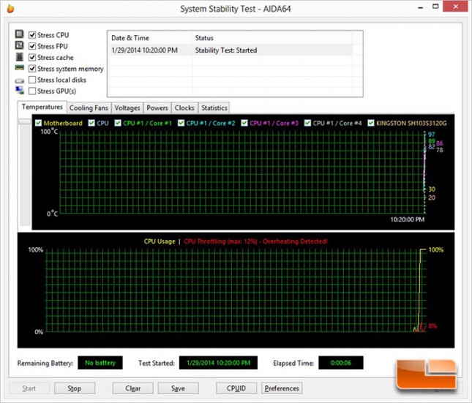The height and width of the screenshot is (403, 472).
Task: Click the 8% throttling reading
Action: 432,326
